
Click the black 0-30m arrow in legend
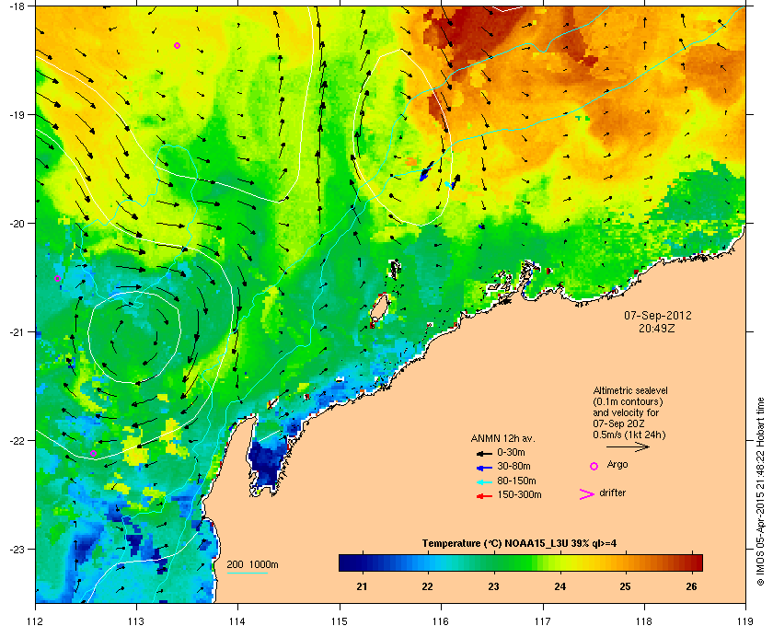pyautogui.click(x=484, y=453)
